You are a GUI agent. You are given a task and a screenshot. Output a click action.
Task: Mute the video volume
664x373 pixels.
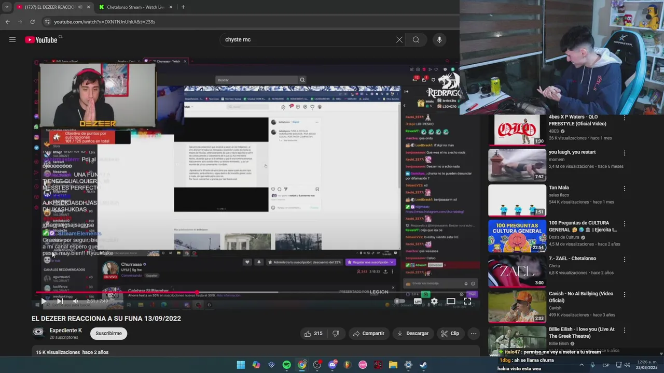[x=76, y=301]
